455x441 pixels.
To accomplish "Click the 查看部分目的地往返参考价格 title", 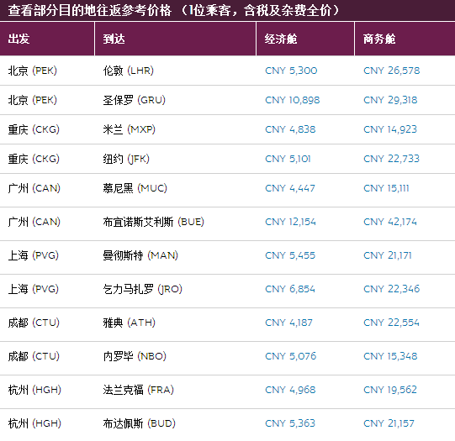I will click(90, 11).
